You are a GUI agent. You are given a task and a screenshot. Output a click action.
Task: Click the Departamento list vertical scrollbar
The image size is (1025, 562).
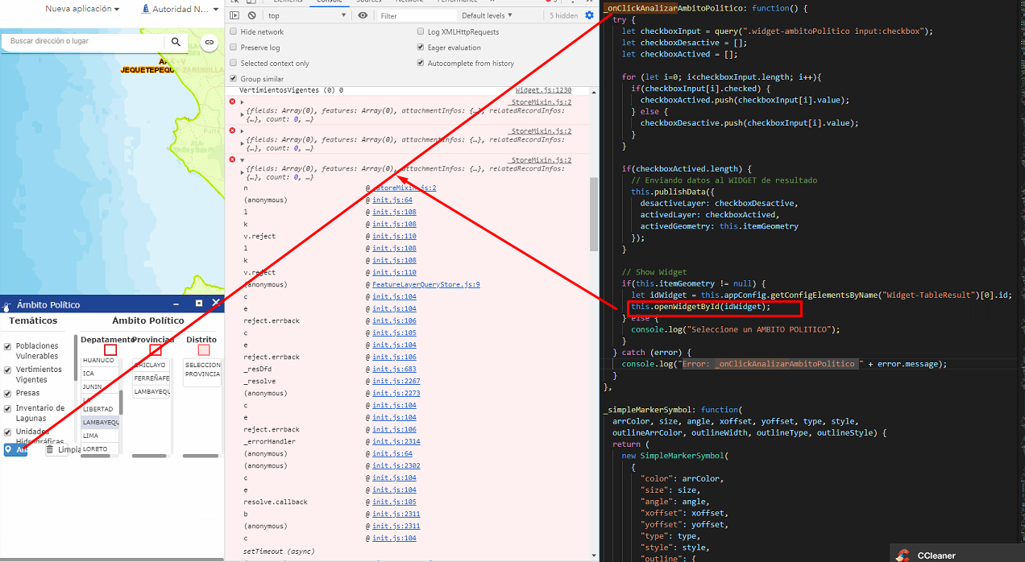(x=122, y=403)
